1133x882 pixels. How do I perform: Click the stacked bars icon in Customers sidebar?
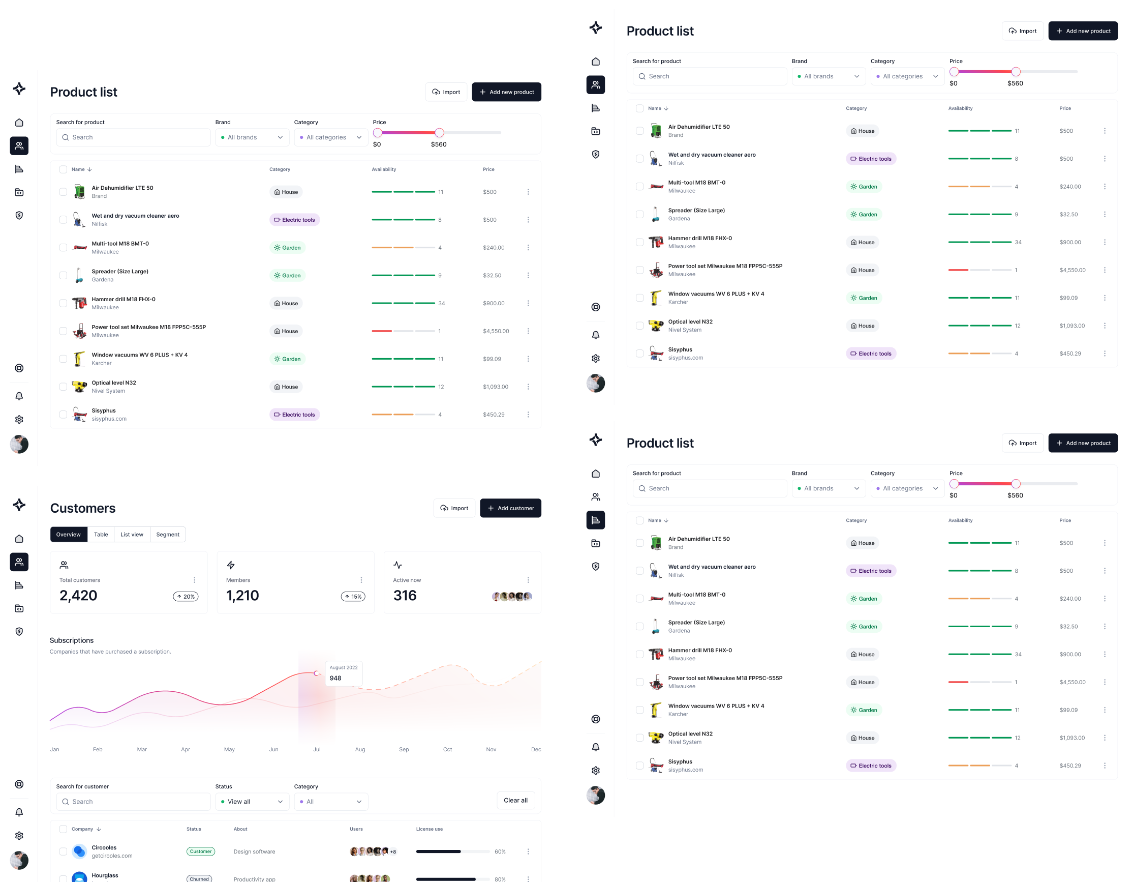click(x=19, y=585)
